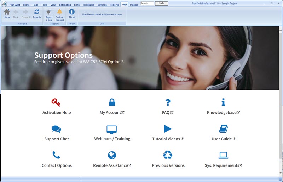Click the Undo button
The image size is (283, 182).
tap(161, 4)
